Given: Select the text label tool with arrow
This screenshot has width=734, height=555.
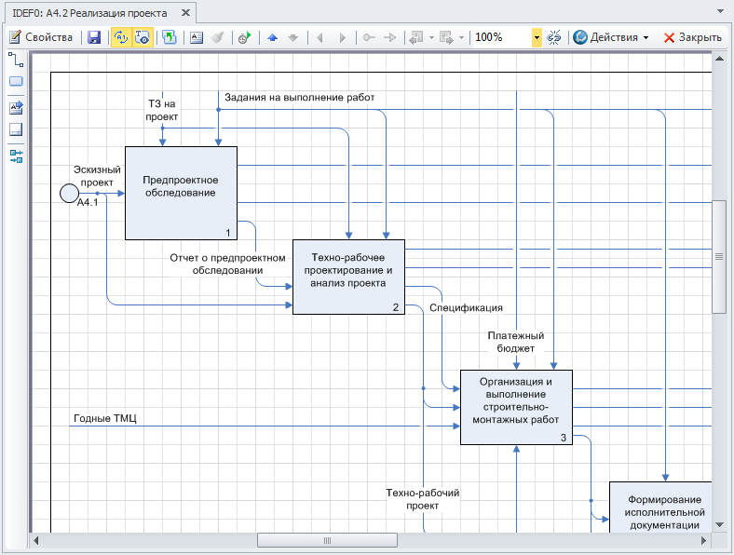Looking at the screenshot, I should (x=16, y=107).
